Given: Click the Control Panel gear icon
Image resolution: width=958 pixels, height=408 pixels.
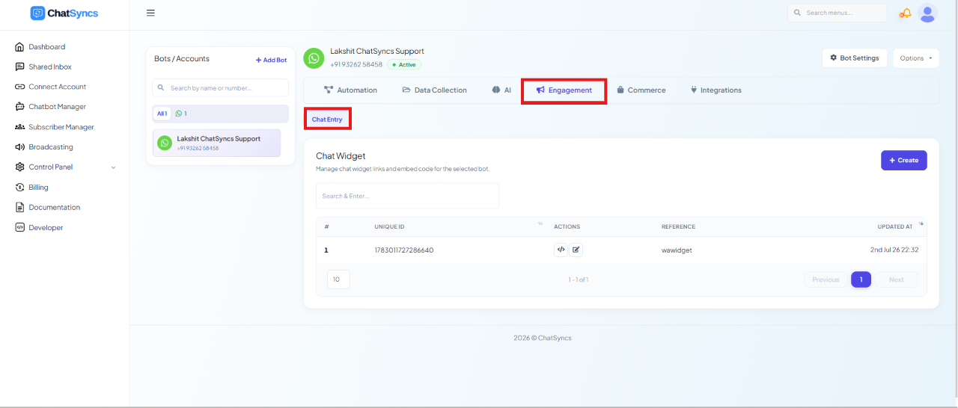Looking at the screenshot, I should coord(20,167).
